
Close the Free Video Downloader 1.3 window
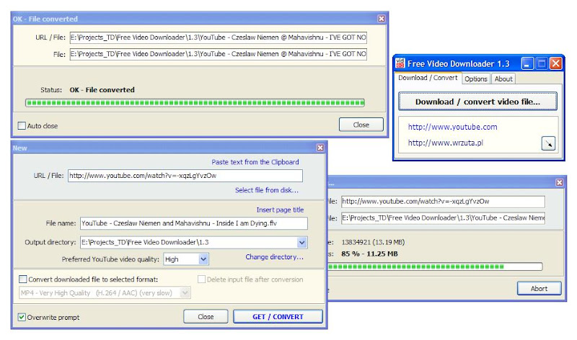pyautogui.click(x=556, y=63)
